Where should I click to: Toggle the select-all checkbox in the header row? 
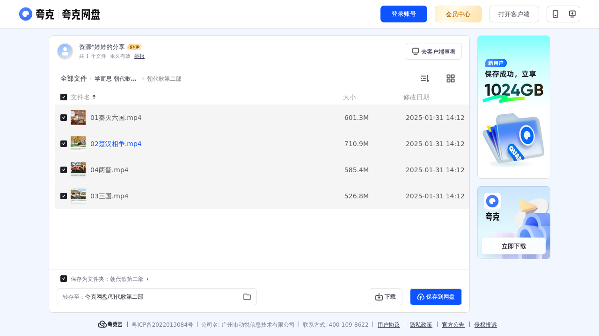coord(64,97)
